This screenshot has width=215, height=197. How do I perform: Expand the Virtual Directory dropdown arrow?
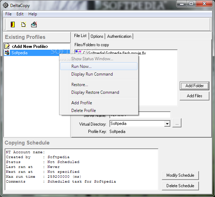(167, 124)
